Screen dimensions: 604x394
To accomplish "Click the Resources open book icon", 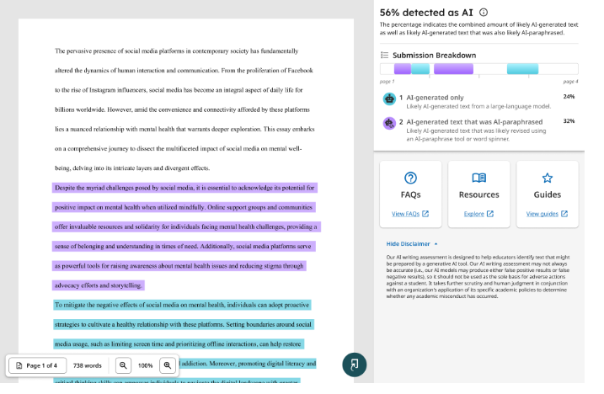I will (x=478, y=178).
